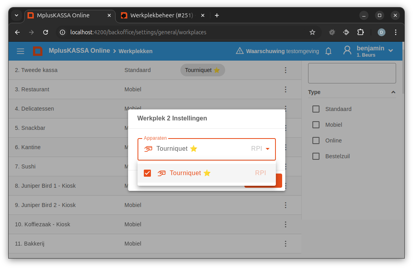
Task: Click the partially hidden orange dialog button
Action: point(279,181)
